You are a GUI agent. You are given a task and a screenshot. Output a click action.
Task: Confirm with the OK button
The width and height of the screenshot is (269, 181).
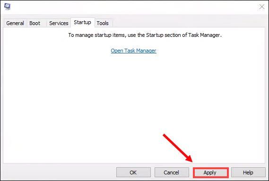click(x=133, y=172)
